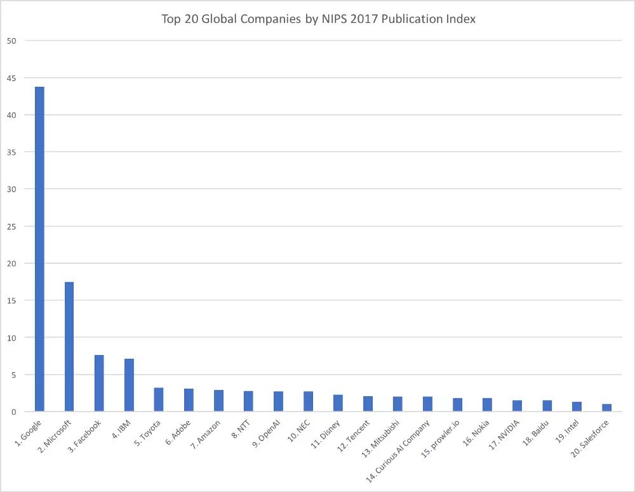This screenshot has height=492, width=635.
Task: Select the Intel bar
Action: [x=577, y=406]
